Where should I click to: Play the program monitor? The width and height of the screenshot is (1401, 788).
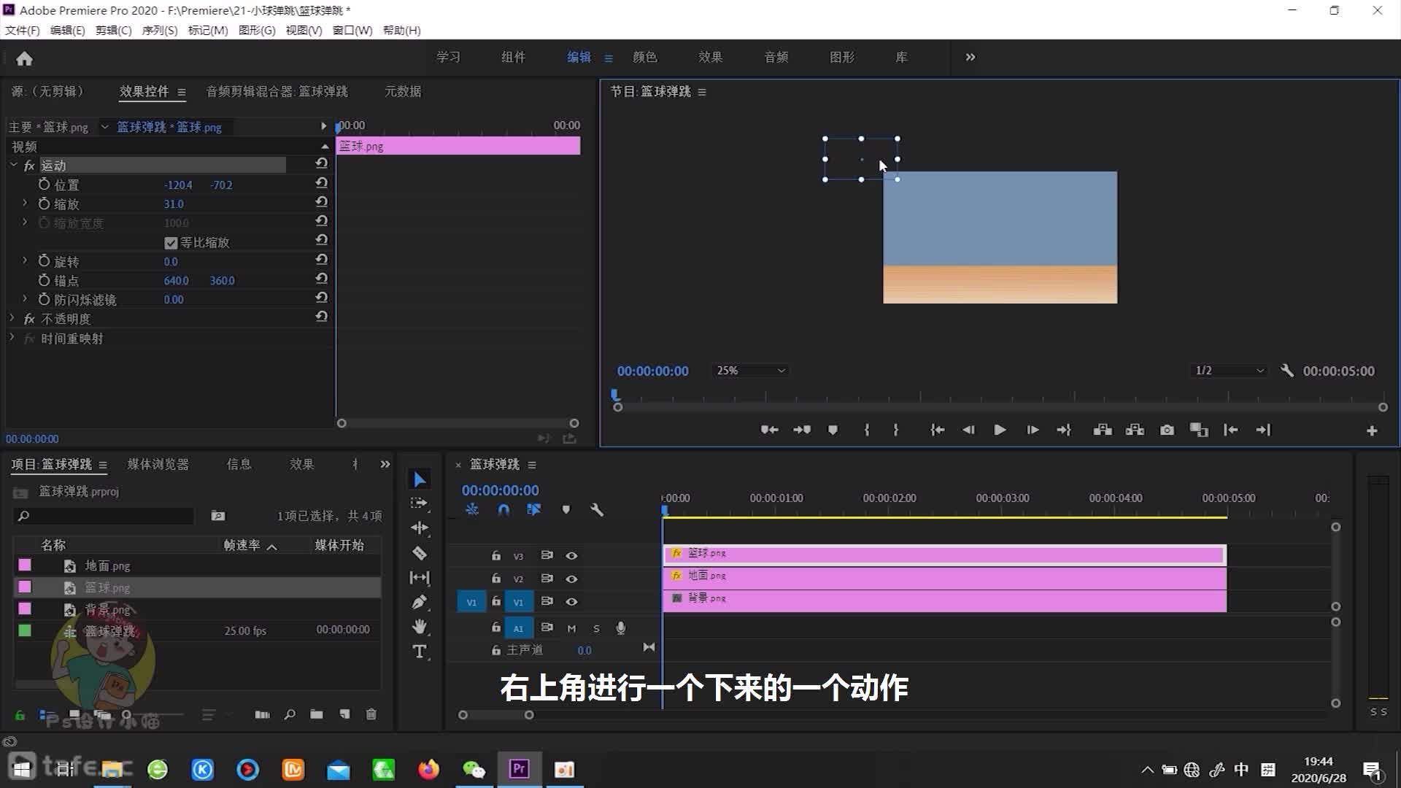pyautogui.click(x=1000, y=430)
